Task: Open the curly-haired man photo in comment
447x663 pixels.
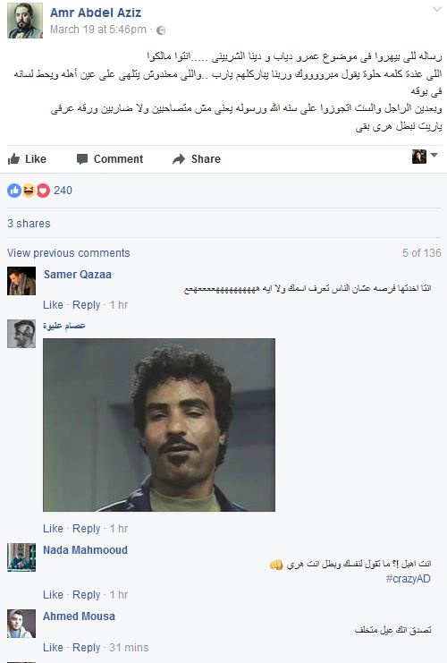Action: [x=159, y=425]
